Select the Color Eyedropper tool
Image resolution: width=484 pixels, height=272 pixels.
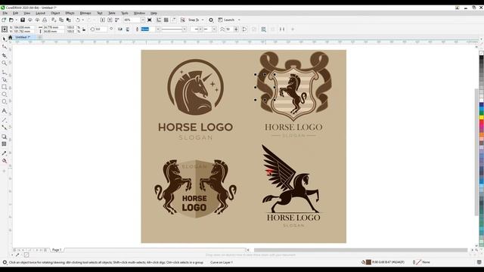click(4, 153)
